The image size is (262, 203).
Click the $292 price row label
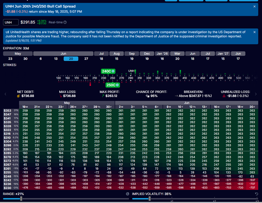(x=8, y=149)
